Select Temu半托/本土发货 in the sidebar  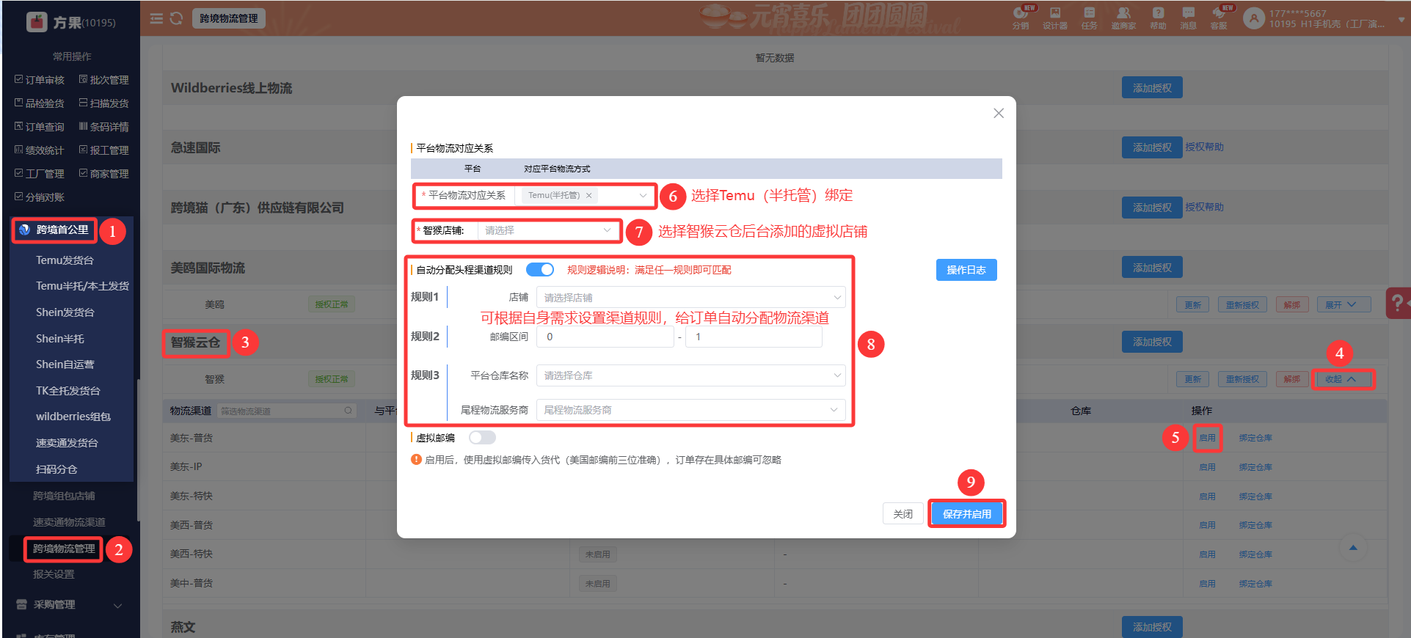click(82, 286)
